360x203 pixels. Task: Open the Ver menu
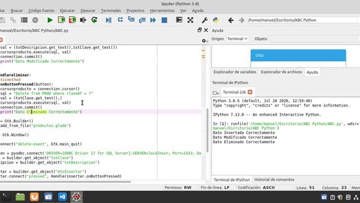click(x=183, y=11)
